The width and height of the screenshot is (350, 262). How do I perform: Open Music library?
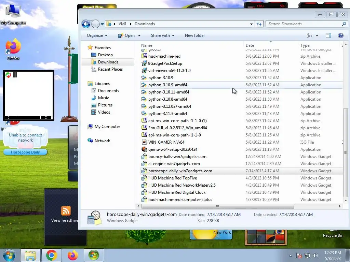(x=103, y=98)
